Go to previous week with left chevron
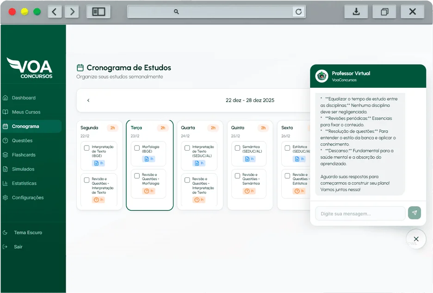433x293 pixels. (88, 100)
